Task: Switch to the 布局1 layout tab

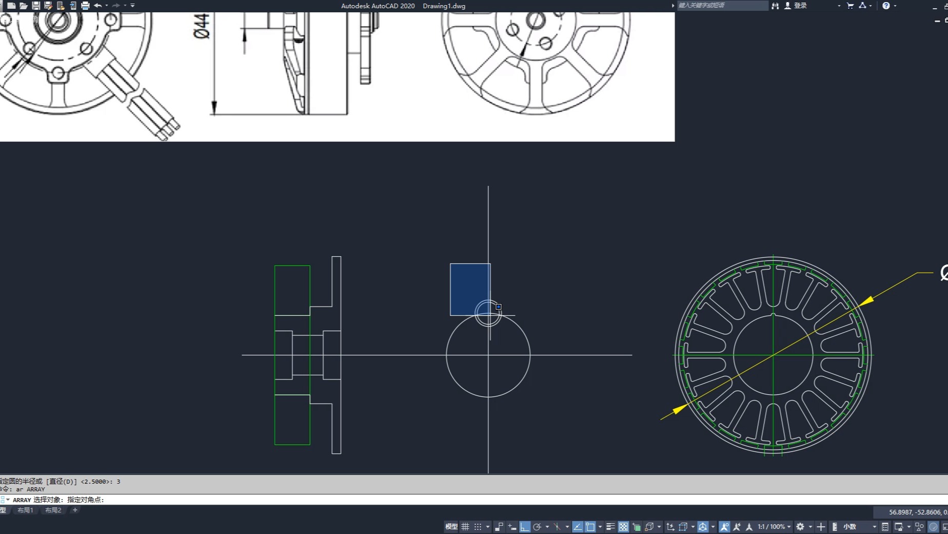Action: [25, 510]
